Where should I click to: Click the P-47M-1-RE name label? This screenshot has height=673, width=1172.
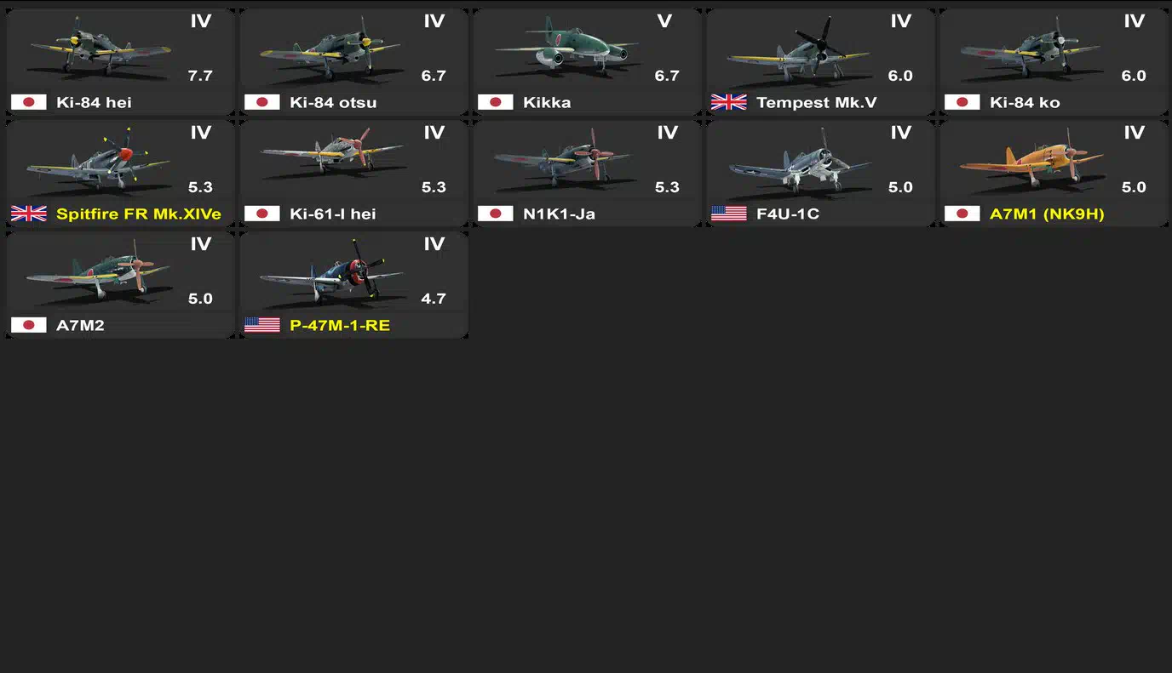tap(340, 325)
